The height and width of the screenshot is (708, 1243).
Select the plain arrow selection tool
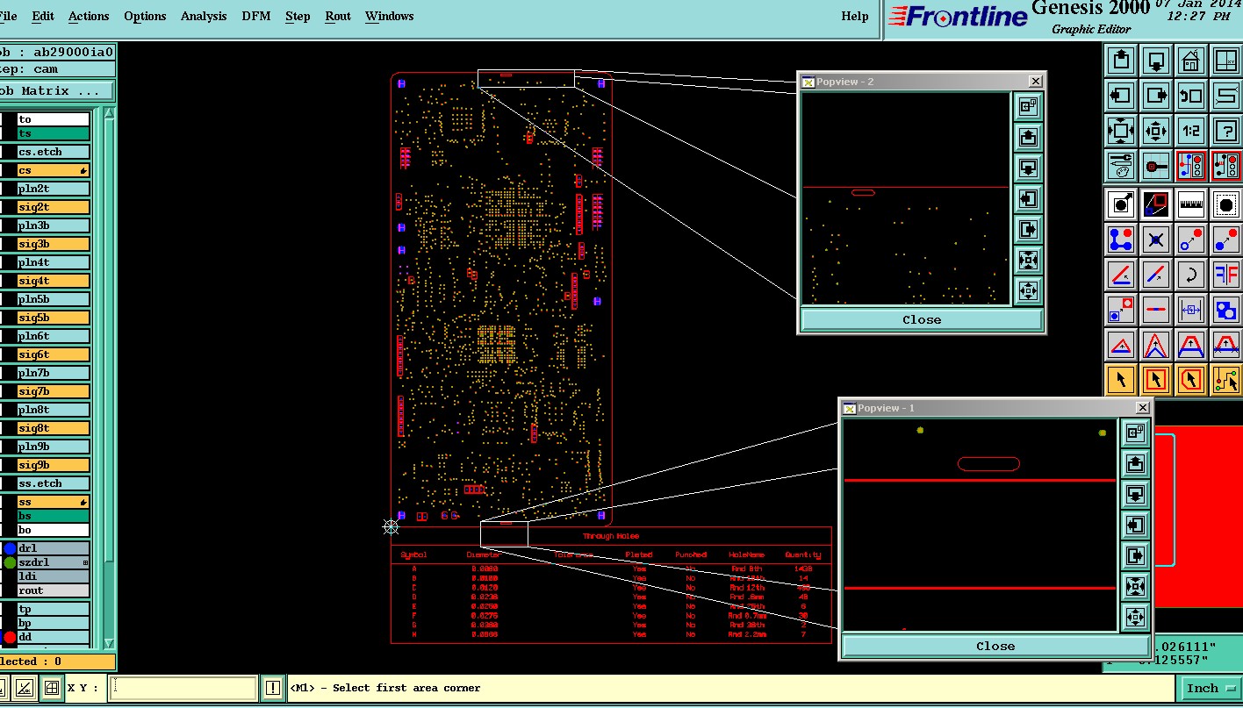1121,380
